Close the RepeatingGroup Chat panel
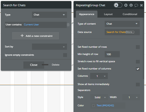The image size is (146, 112). pyautogui.click(x=141, y=5)
